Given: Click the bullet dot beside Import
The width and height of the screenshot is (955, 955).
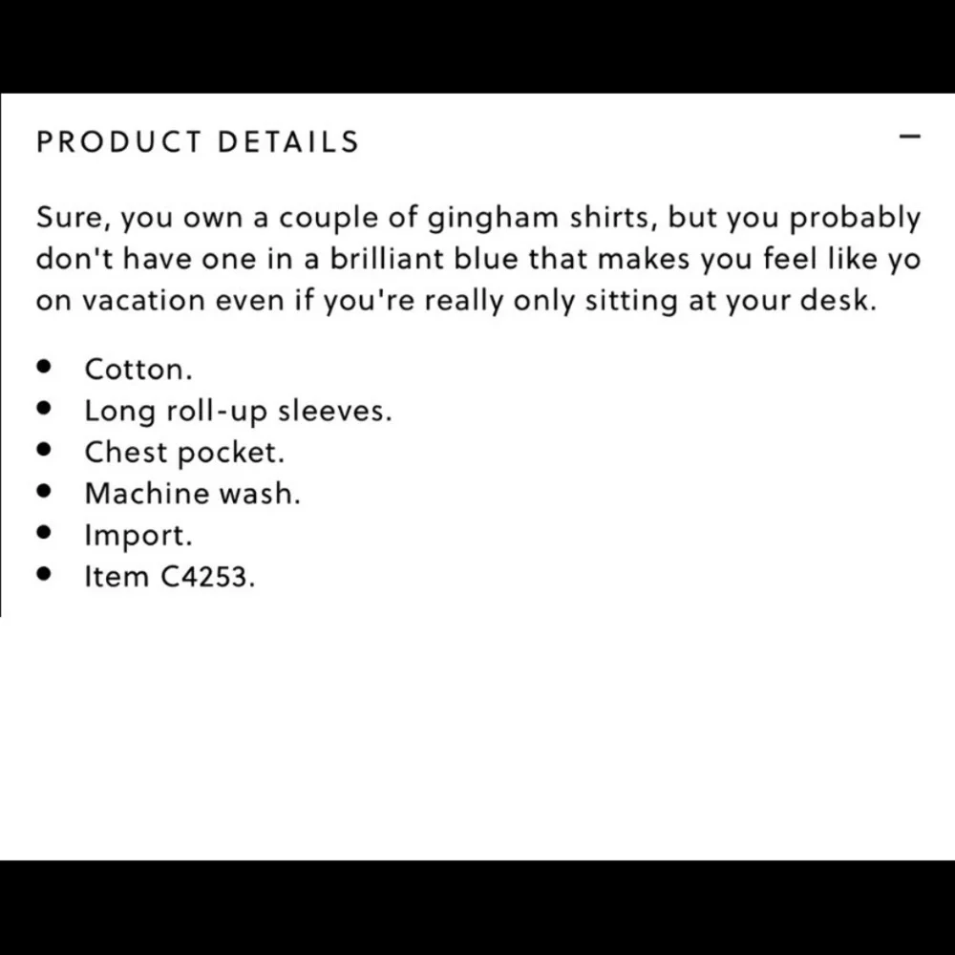Looking at the screenshot, I should [44, 534].
